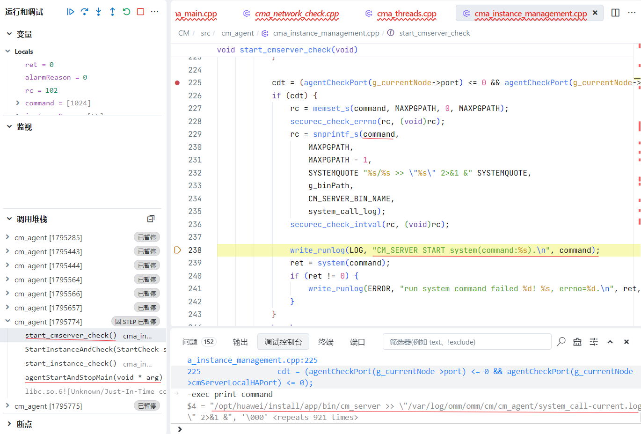Screen dimensions: 641x434
Task: Switch to the cma_threads.cpp tab
Action: pos(406,14)
